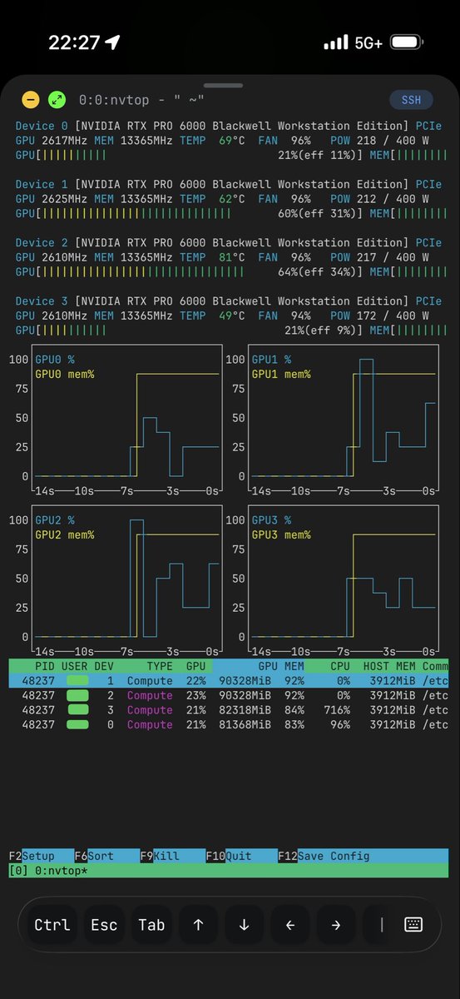Click the DEV column header
Image resolution: width=460 pixels, height=999 pixels.
[104, 666]
